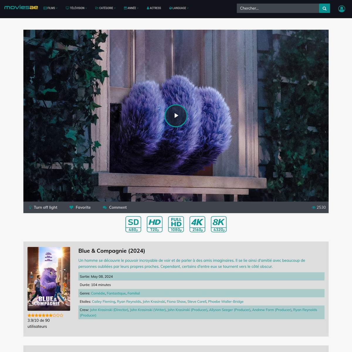
Task: Toggle Favorite for this movie
Action: tap(80, 207)
